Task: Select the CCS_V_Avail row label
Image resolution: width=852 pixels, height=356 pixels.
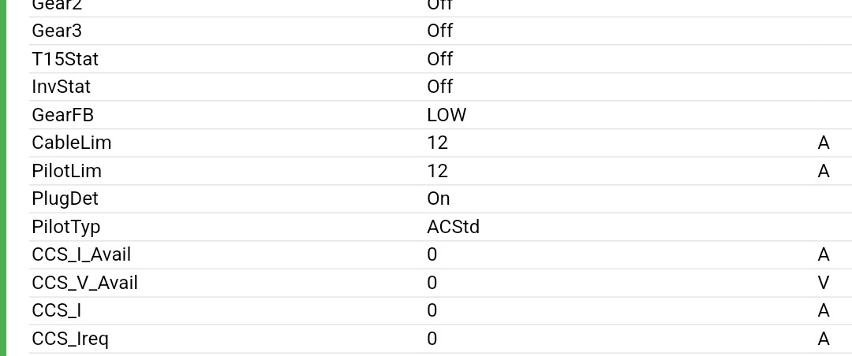Action: (x=85, y=283)
